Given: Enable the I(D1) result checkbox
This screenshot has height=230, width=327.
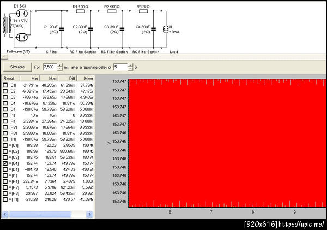Looking at the screenshot, I should pyautogui.click(x=5, y=109).
